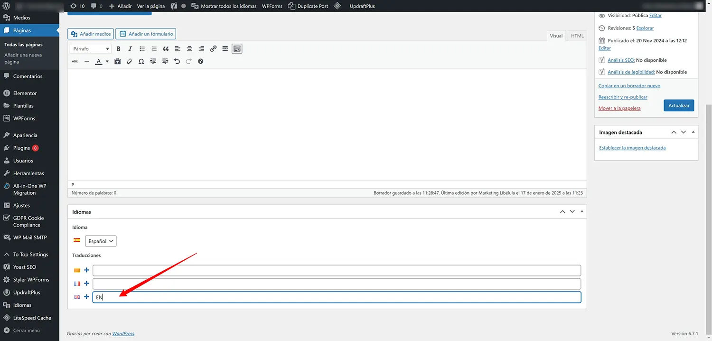
Task: Click the insert link icon
Action: click(213, 49)
